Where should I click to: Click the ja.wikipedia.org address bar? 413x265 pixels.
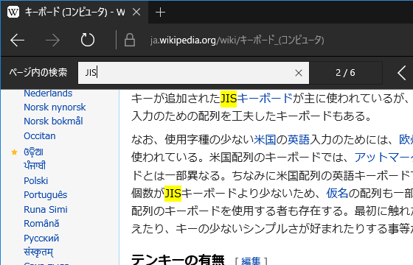point(237,40)
